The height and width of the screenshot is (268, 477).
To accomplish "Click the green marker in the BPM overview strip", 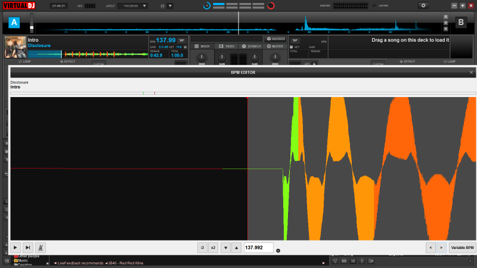I will [x=143, y=93].
